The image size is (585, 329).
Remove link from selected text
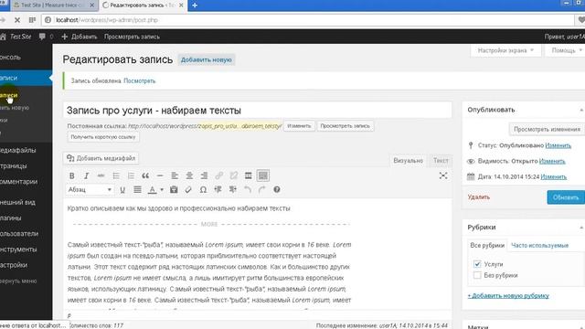coord(234,175)
